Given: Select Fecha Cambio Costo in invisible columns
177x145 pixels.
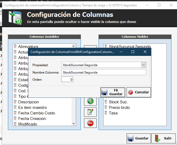Looking at the screenshot, I should [36, 113].
